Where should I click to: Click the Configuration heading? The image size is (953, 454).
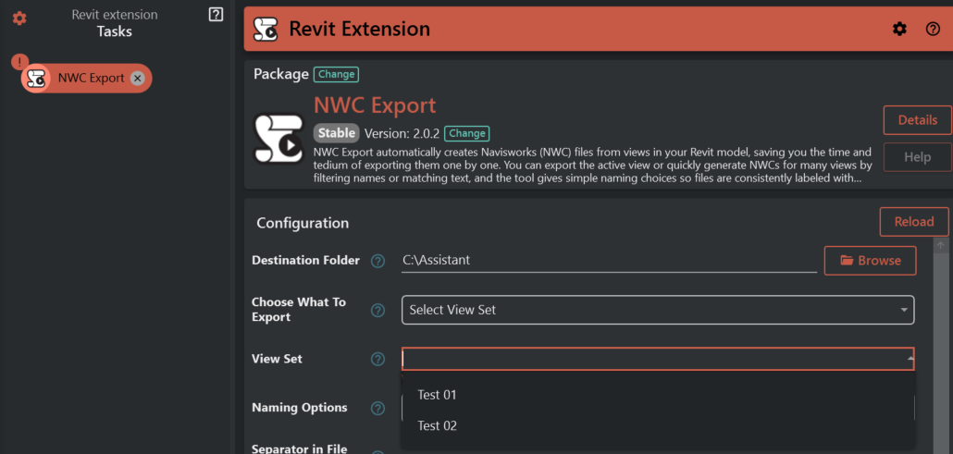(x=303, y=223)
